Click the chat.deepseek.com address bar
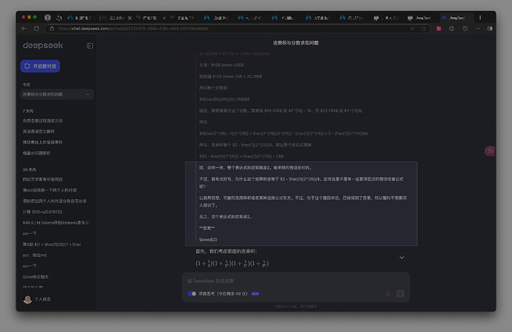Image resolution: width=512 pixels, height=332 pixels. click(229, 28)
